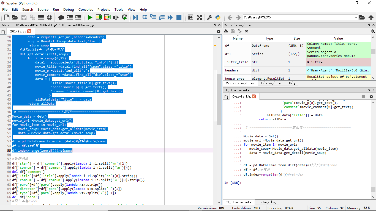Expand the working directory dropdown
This screenshot has height=211, width=376.
[x=356, y=17]
